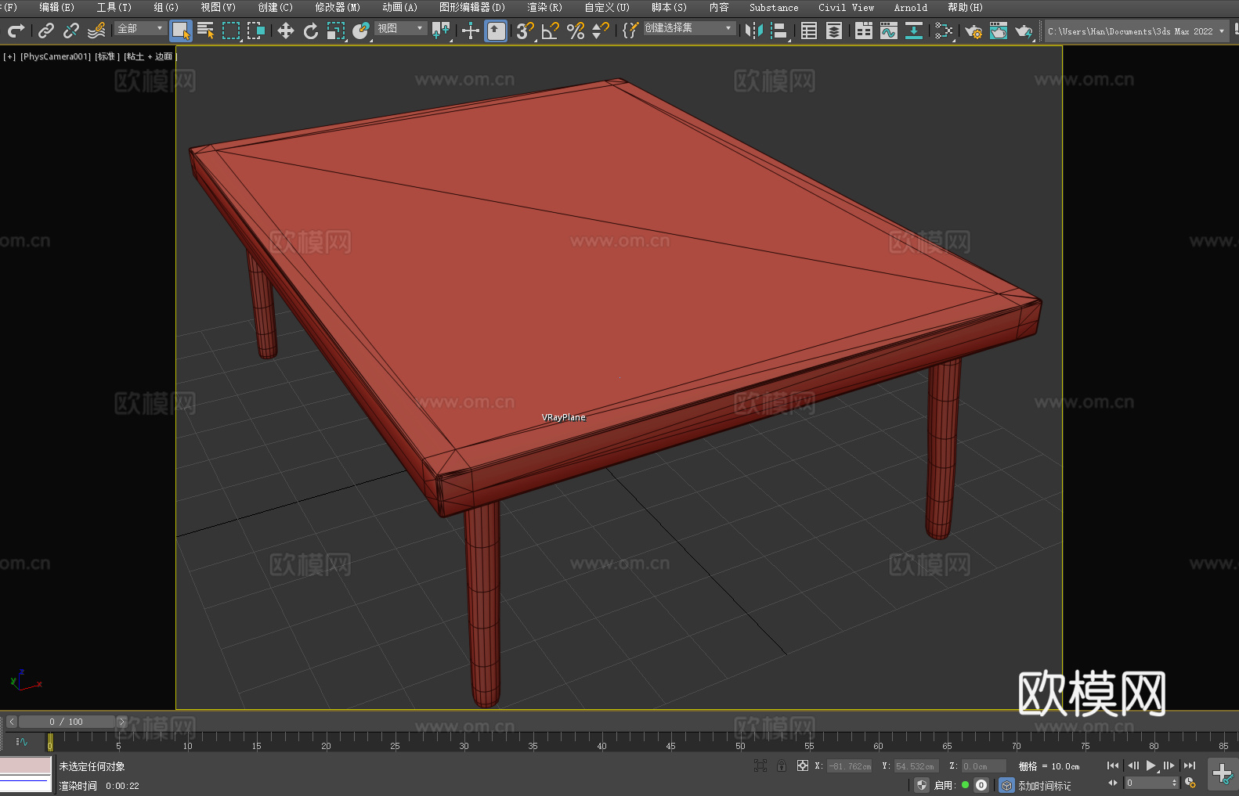Toggle Angle Snap
The height and width of the screenshot is (796, 1239).
[551, 31]
